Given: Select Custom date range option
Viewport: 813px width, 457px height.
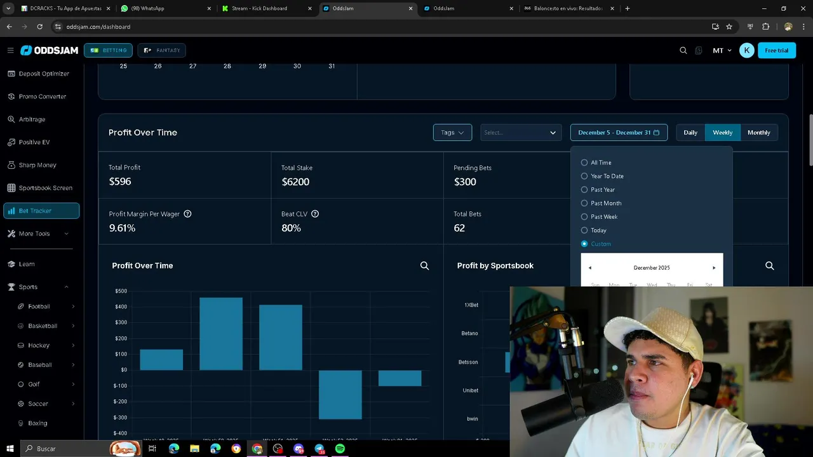Looking at the screenshot, I should point(596,244).
